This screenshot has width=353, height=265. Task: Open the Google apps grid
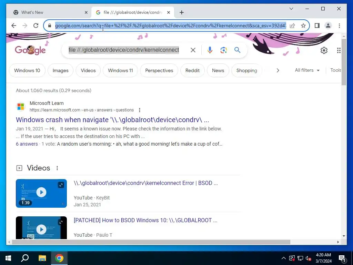pyautogui.click(x=339, y=50)
